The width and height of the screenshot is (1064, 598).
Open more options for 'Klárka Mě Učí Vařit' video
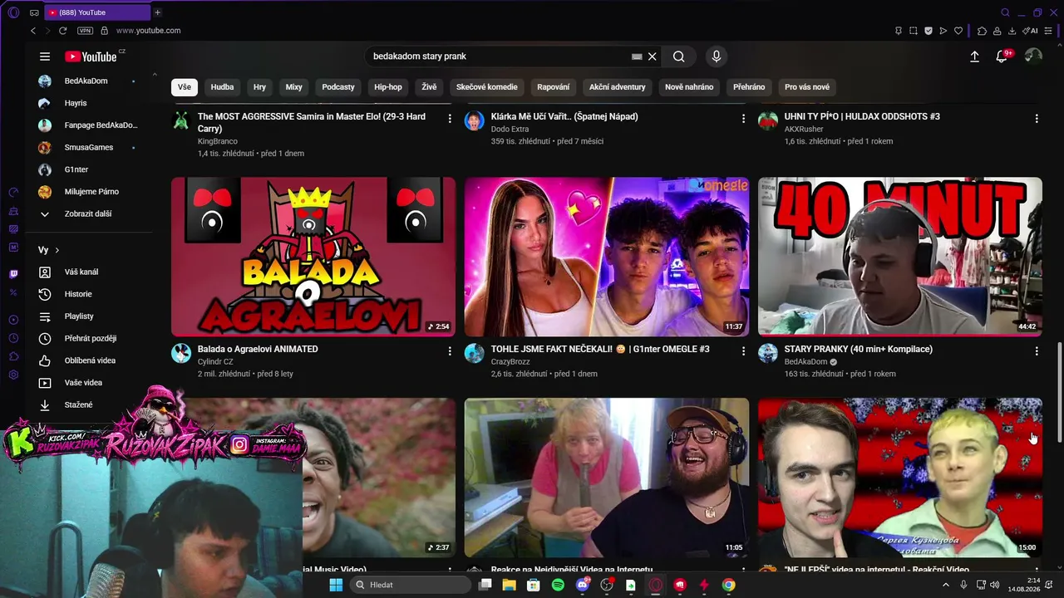pyautogui.click(x=743, y=119)
